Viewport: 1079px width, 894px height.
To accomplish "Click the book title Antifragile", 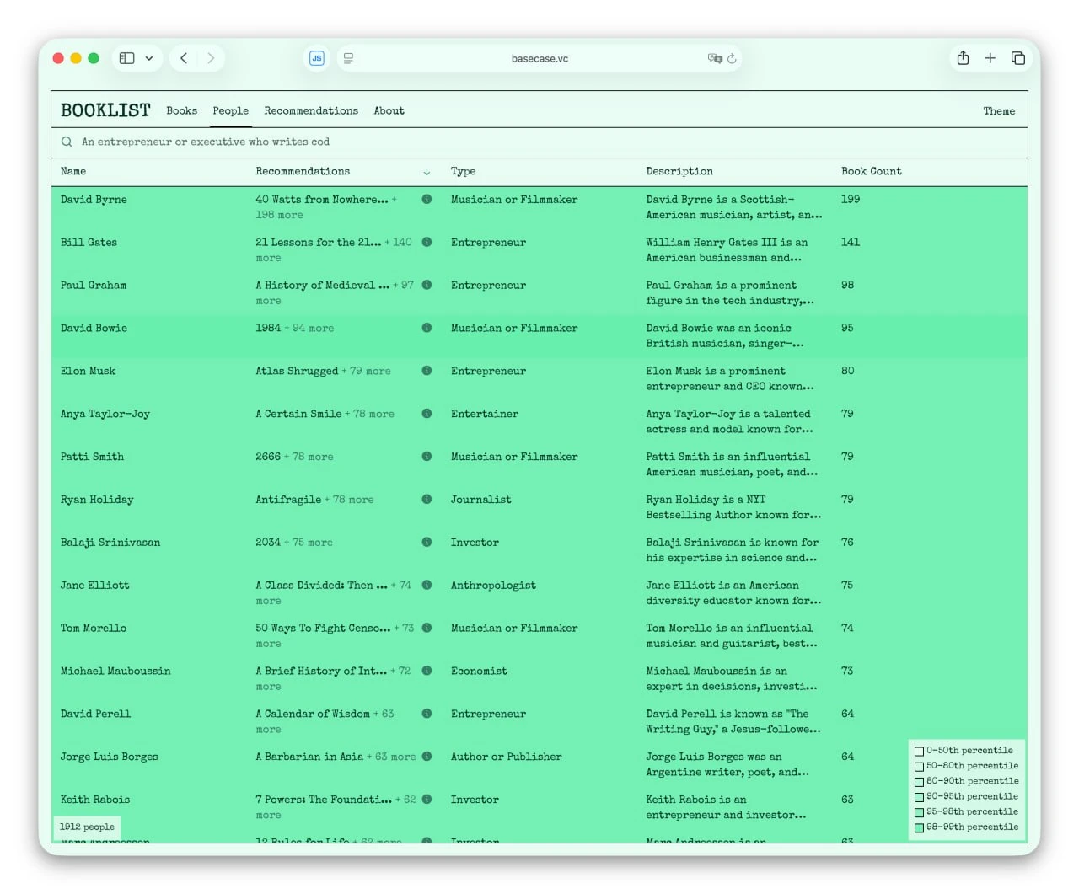I will click(x=288, y=500).
